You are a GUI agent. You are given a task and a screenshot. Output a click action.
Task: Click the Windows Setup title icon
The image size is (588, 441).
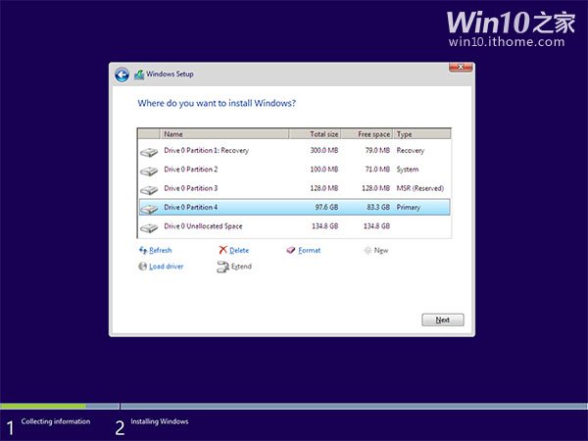coord(139,74)
